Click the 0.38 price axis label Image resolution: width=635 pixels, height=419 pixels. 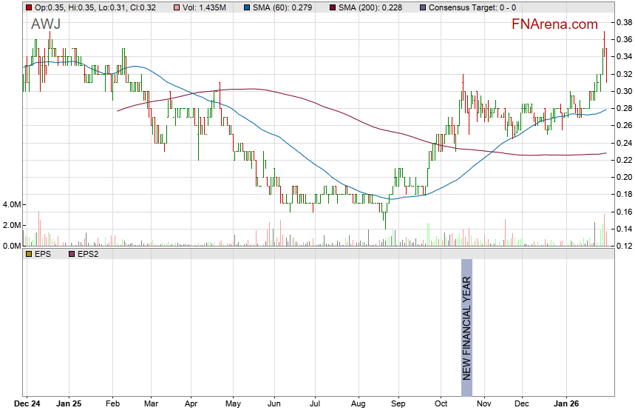623,22
